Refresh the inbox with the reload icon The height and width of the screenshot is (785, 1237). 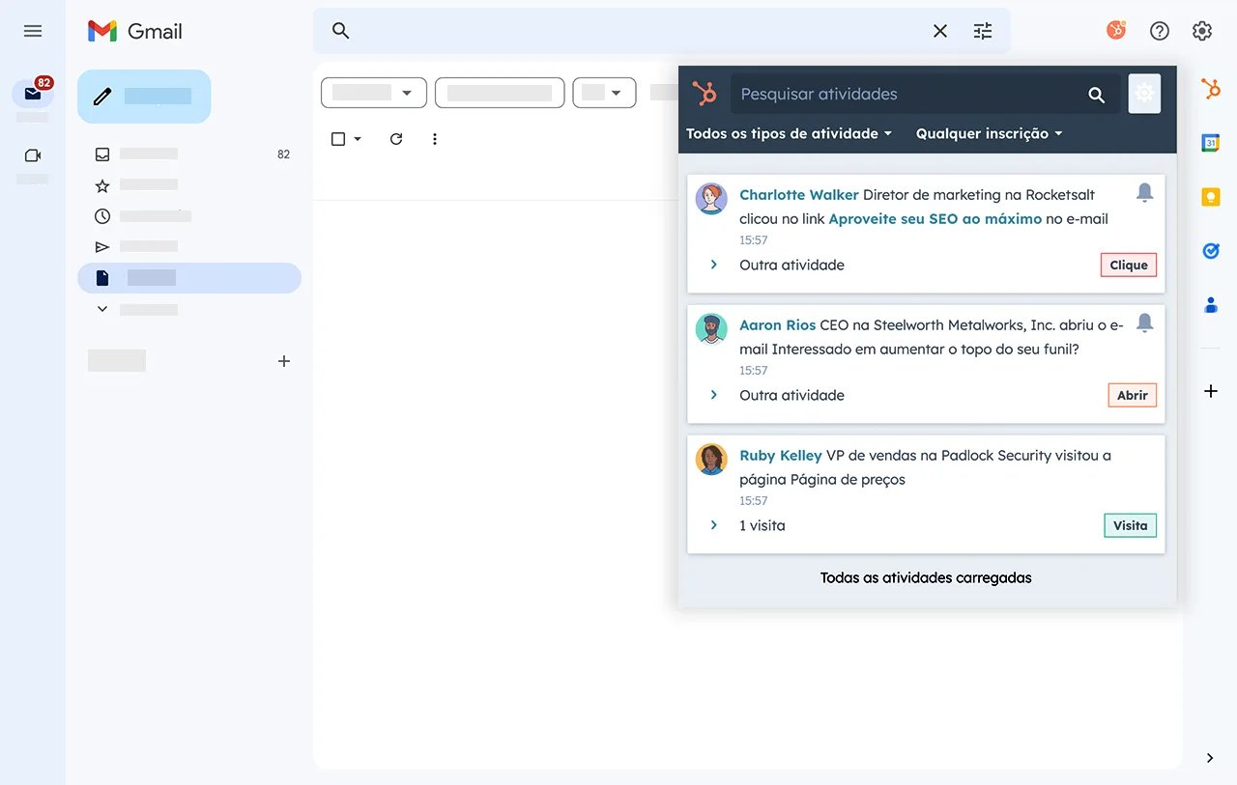click(x=395, y=139)
